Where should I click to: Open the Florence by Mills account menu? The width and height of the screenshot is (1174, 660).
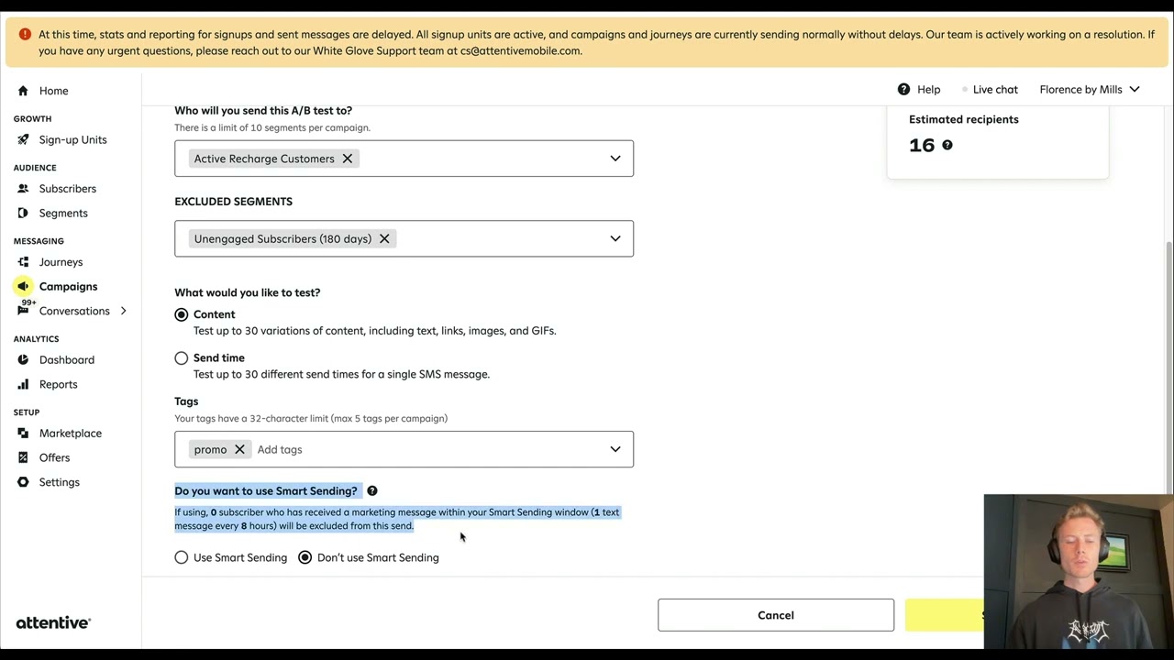click(x=1090, y=89)
